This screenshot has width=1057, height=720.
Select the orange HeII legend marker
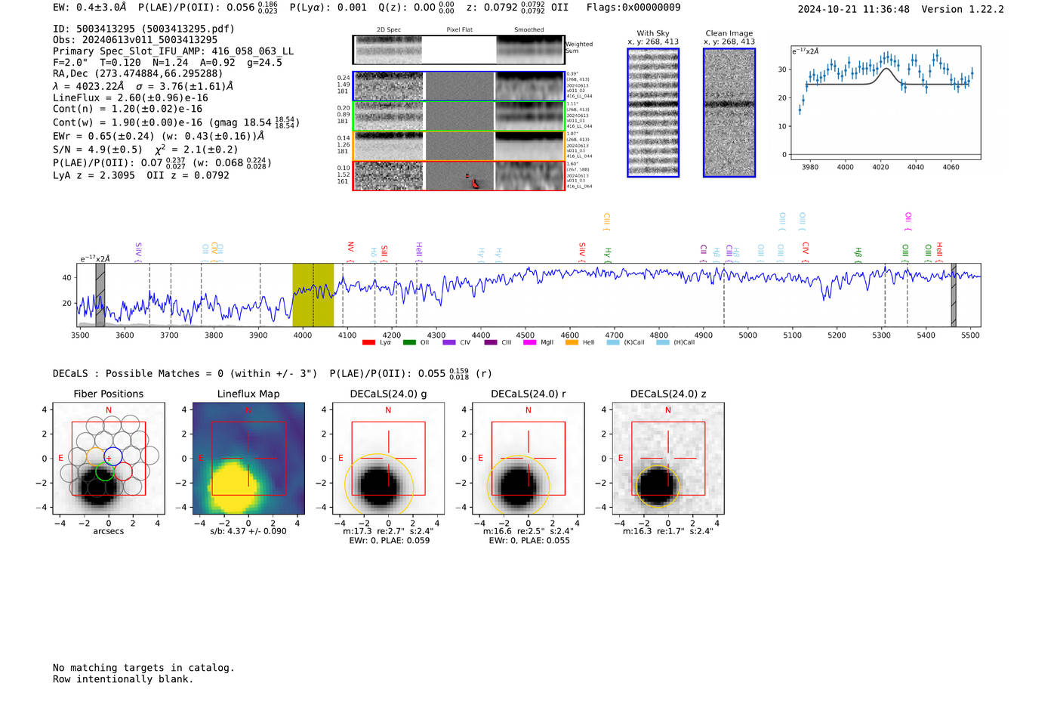coord(572,342)
